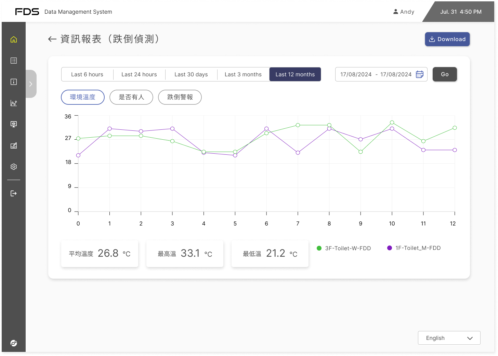Click the Home icon in the sidebar
This screenshot has height=356, width=498.
point(14,39)
